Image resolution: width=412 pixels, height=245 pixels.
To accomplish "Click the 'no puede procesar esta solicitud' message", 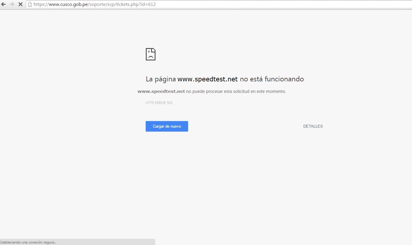I will pyautogui.click(x=212, y=91).
